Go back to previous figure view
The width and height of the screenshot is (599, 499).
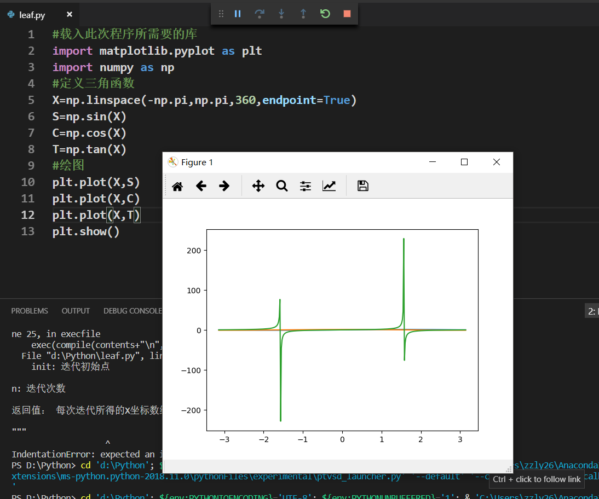point(201,186)
